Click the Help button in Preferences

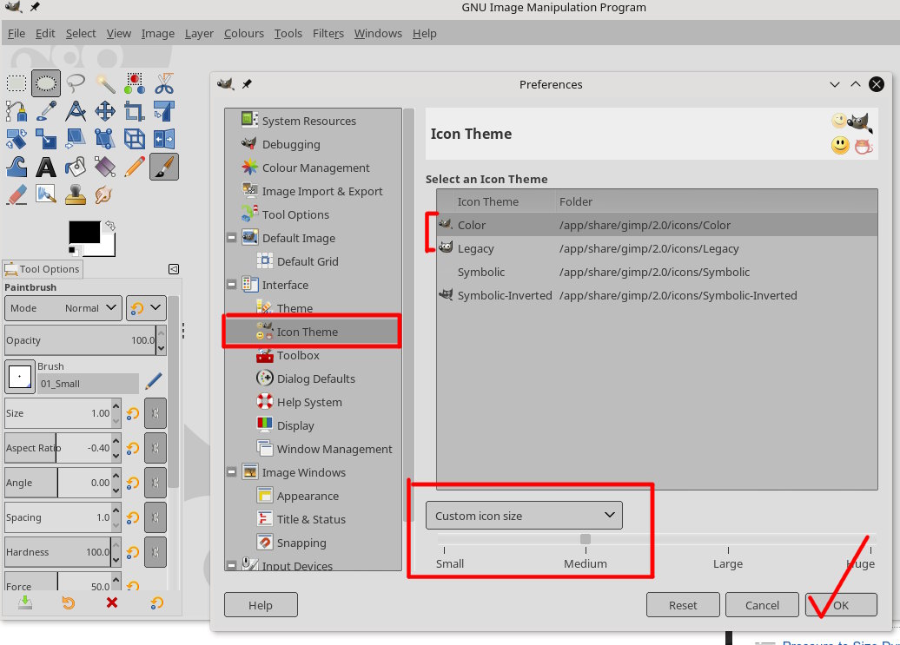pyautogui.click(x=261, y=605)
